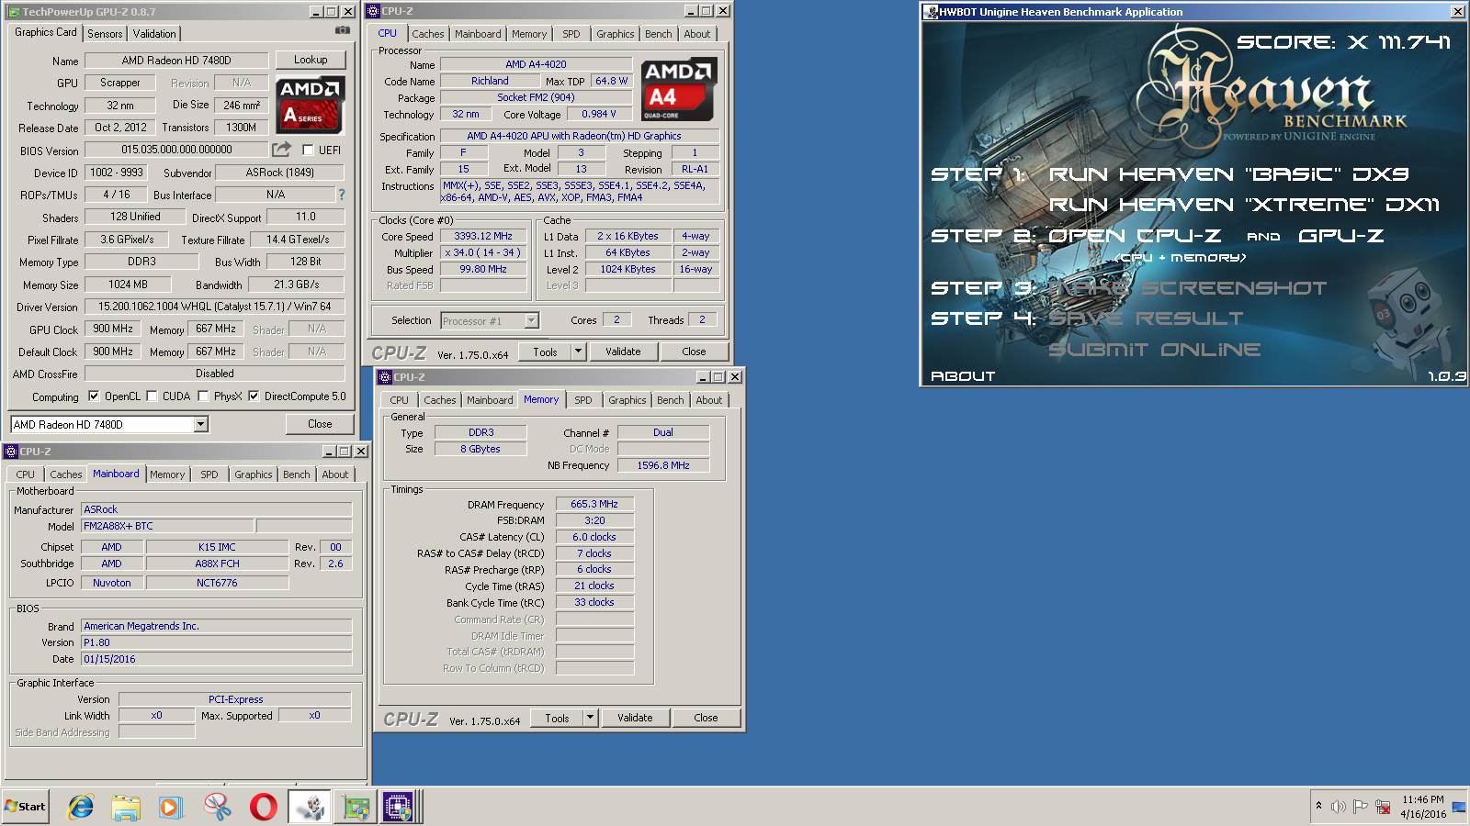Click Close in CPU-Z Memory window

pyautogui.click(x=706, y=718)
